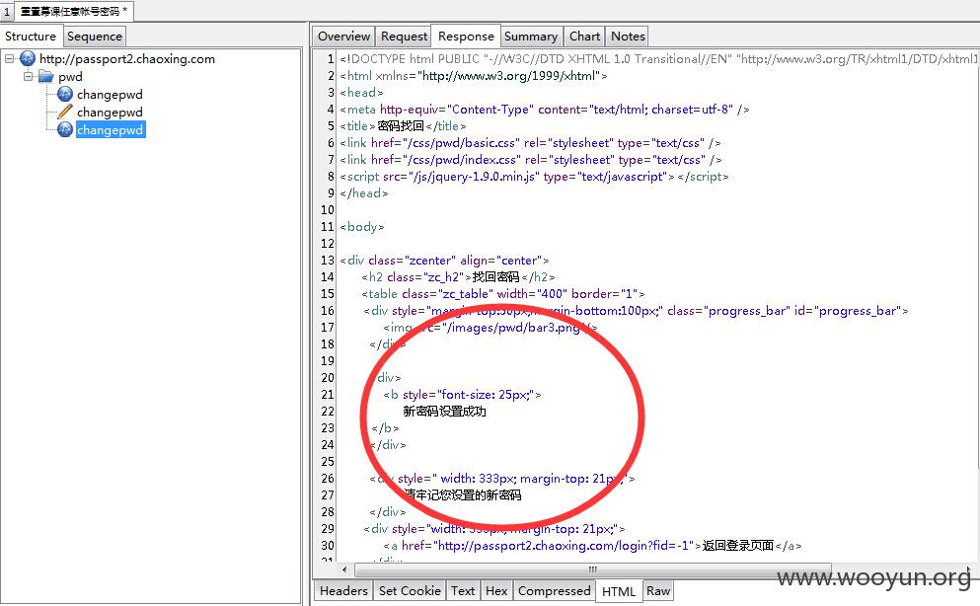Collapse the pwd folder node

point(28,76)
